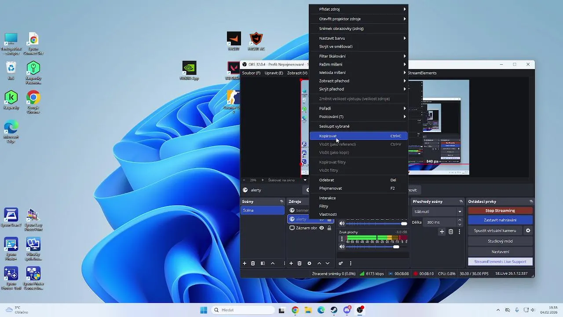Delete the transition via Přechody scény trash icon
The image size is (563, 317).
click(x=451, y=232)
